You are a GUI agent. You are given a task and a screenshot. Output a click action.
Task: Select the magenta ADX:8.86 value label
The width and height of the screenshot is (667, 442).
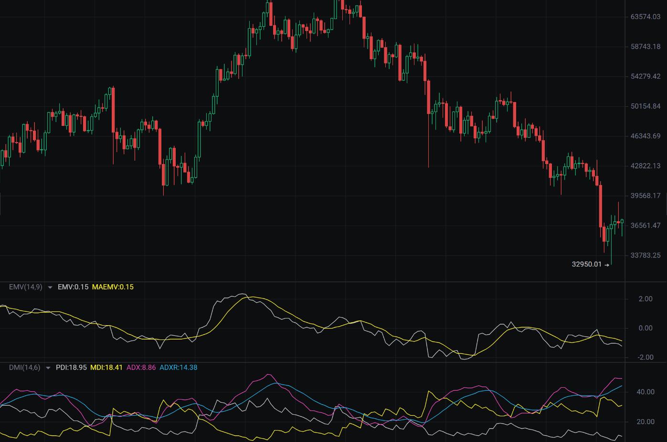pyautogui.click(x=141, y=368)
